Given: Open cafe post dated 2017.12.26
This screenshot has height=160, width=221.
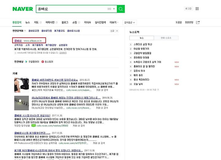Looking at the screenshot, I should click(32, 133).
